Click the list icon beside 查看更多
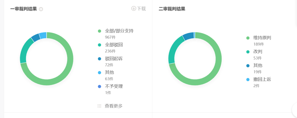Screen dimensions: 297x118 (99, 106)
